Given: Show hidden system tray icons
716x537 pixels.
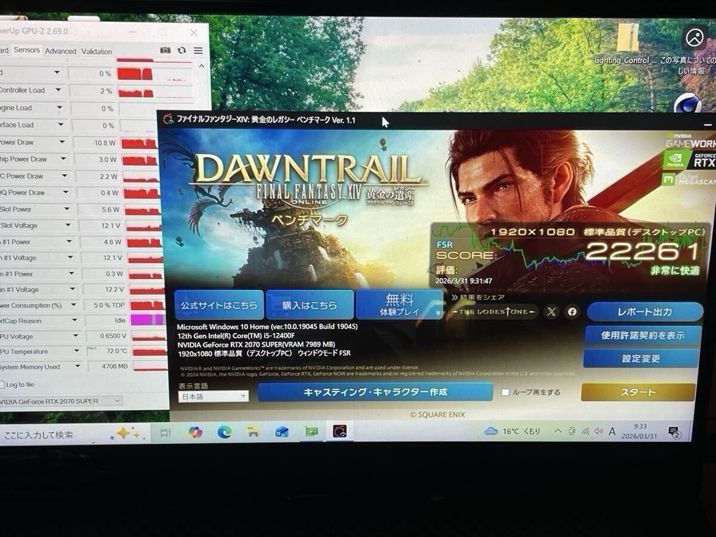Looking at the screenshot, I should click(x=558, y=431).
